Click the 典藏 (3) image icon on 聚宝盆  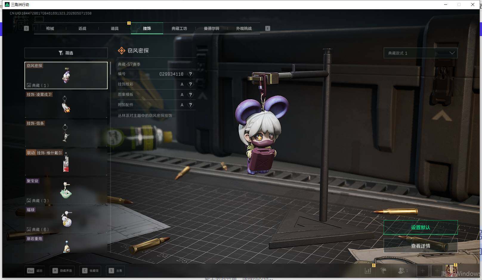click(29, 201)
